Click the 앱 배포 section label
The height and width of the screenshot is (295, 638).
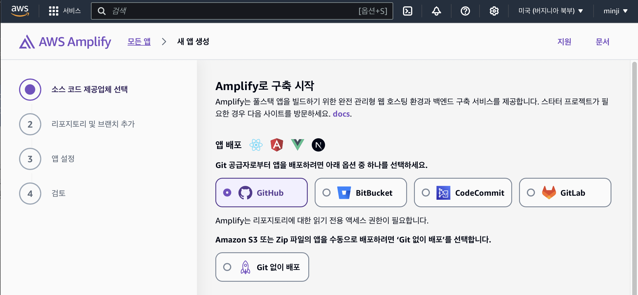click(x=228, y=145)
